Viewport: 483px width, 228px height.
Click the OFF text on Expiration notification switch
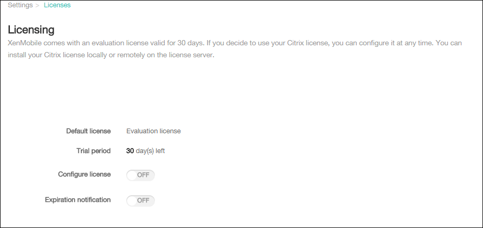[x=143, y=200]
